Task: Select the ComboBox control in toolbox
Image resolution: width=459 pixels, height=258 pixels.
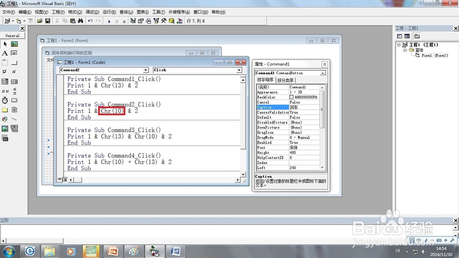Action: [5, 81]
